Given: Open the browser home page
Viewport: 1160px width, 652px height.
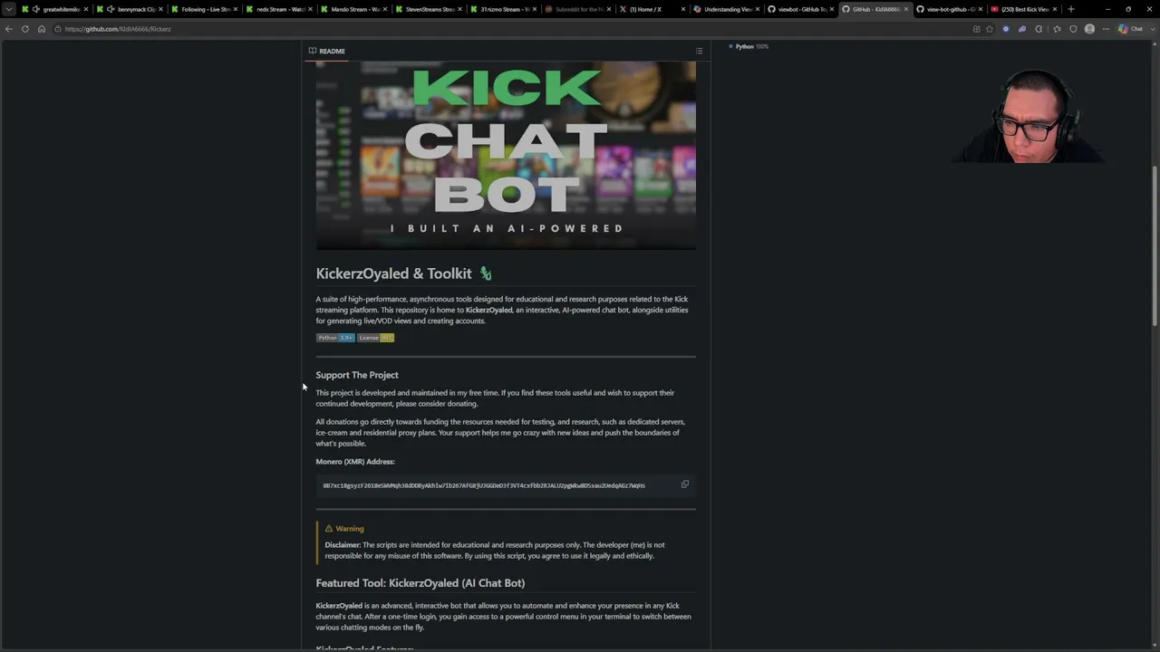Looking at the screenshot, I should [41, 29].
